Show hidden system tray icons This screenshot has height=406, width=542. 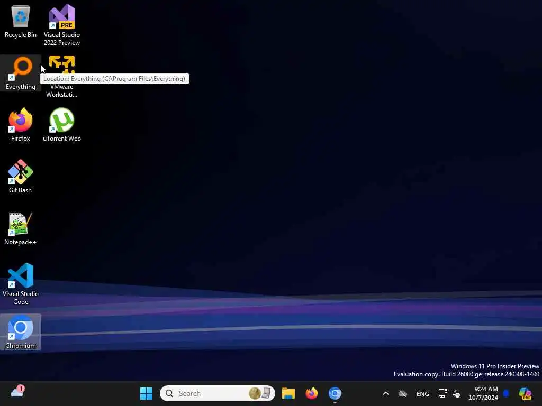386,393
